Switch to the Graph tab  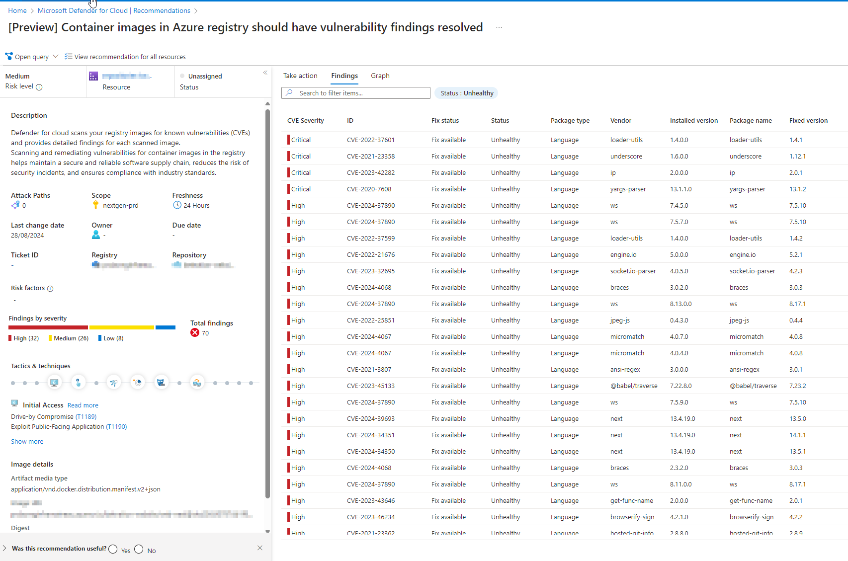(380, 76)
